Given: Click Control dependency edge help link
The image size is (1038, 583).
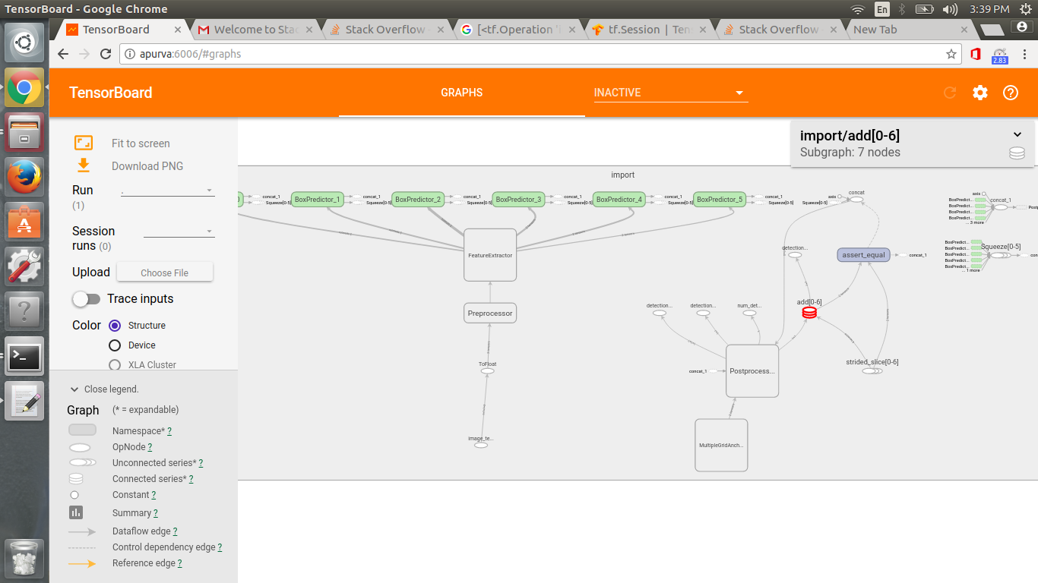Looking at the screenshot, I should (x=220, y=547).
